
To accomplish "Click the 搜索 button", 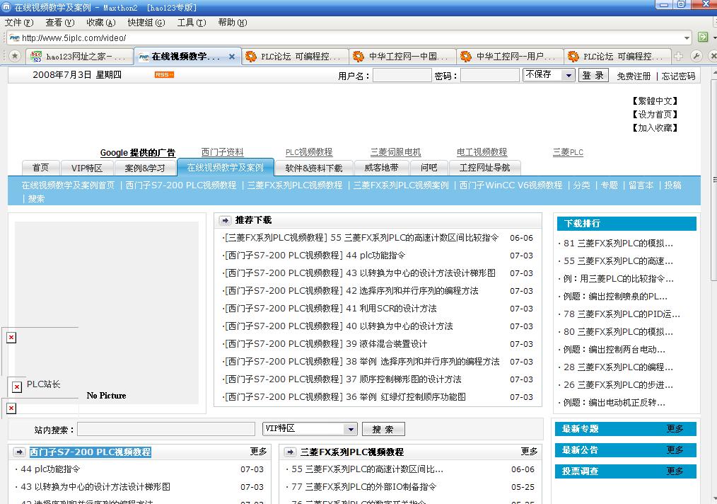I will click(383, 429).
